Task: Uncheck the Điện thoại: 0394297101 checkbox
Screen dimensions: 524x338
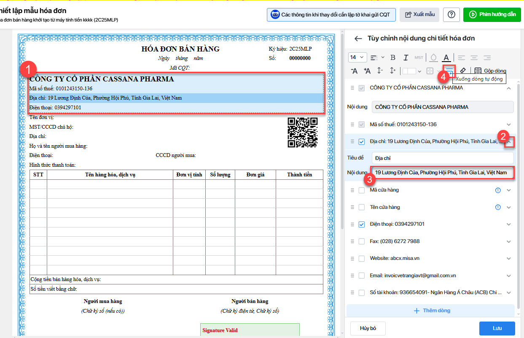Action: [362, 224]
